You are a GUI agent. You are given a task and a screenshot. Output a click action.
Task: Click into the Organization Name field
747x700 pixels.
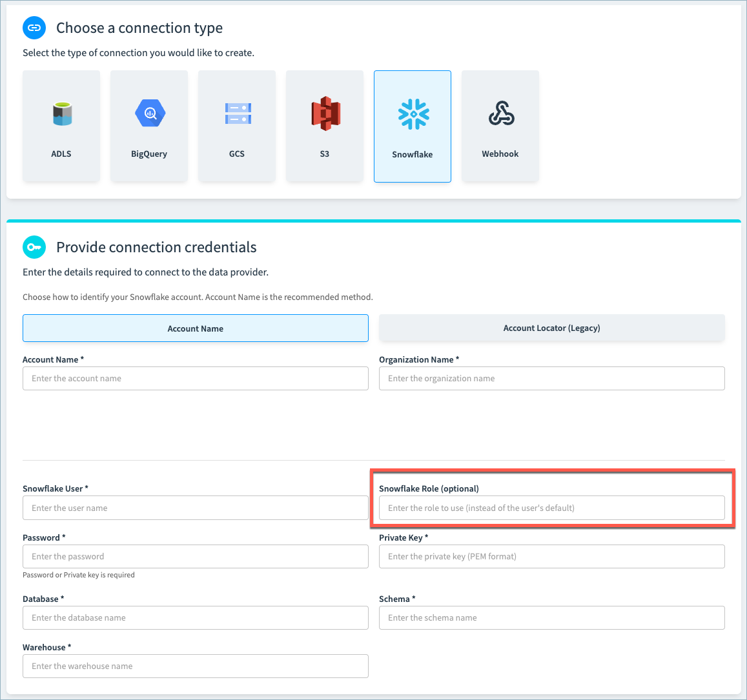pyautogui.click(x=551, y=379)
